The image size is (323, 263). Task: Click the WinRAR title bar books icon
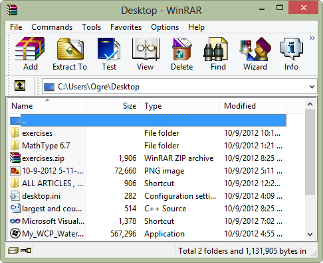(12, 10)
